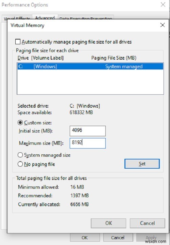Click the Initial size input field
The width and height of the screenshot is (170, 245).
tap(88, 131)
